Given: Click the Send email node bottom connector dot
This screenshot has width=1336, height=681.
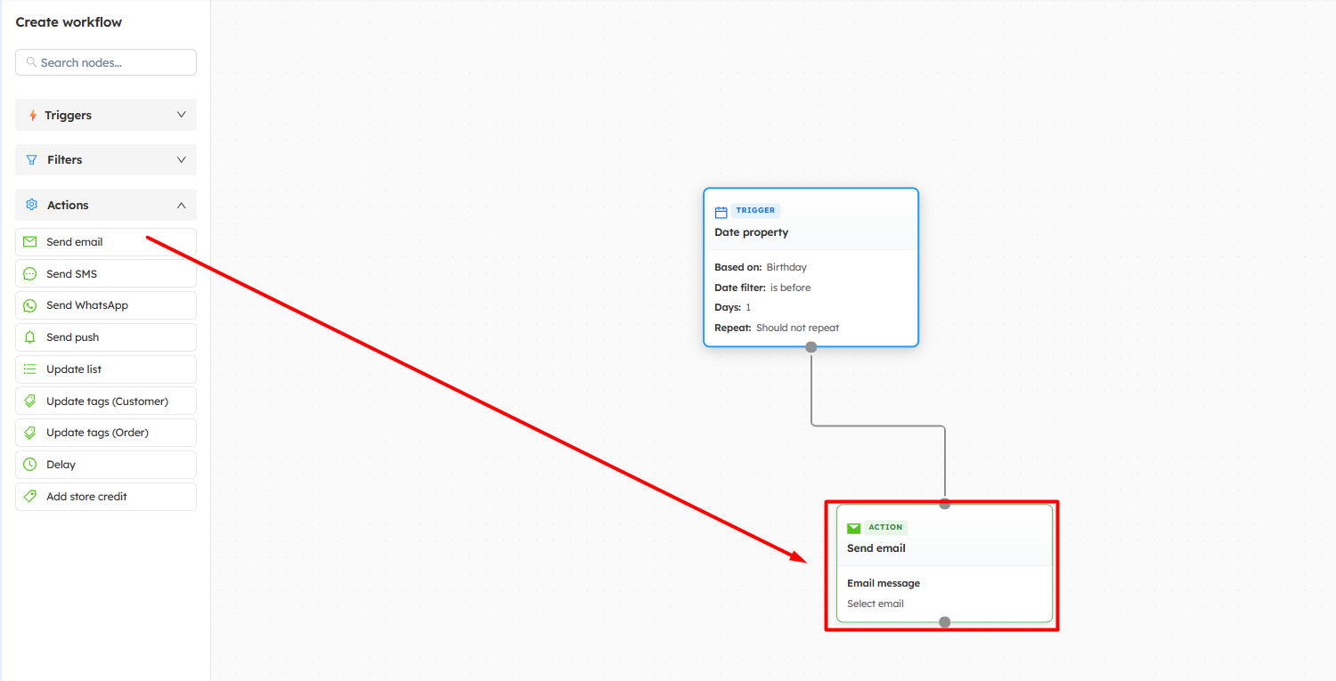Looking at the screenshot, I should point(945,622).
